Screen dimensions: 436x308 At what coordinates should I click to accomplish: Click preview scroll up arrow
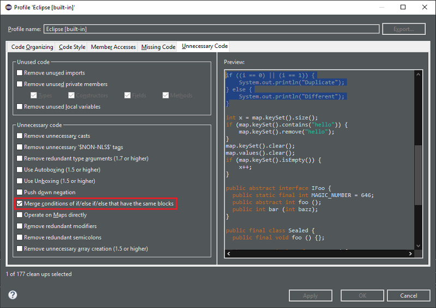tap(418, 75)
